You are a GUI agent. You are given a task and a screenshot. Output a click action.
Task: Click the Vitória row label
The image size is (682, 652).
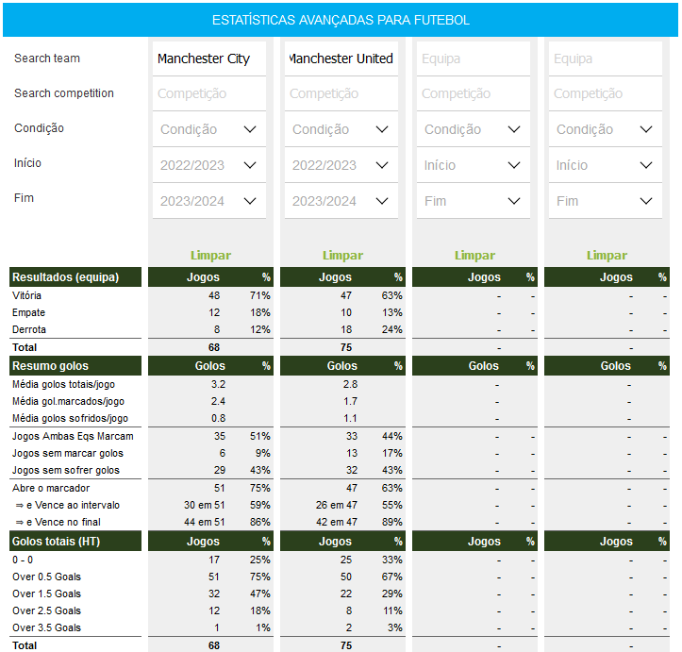tap(26, 295)
